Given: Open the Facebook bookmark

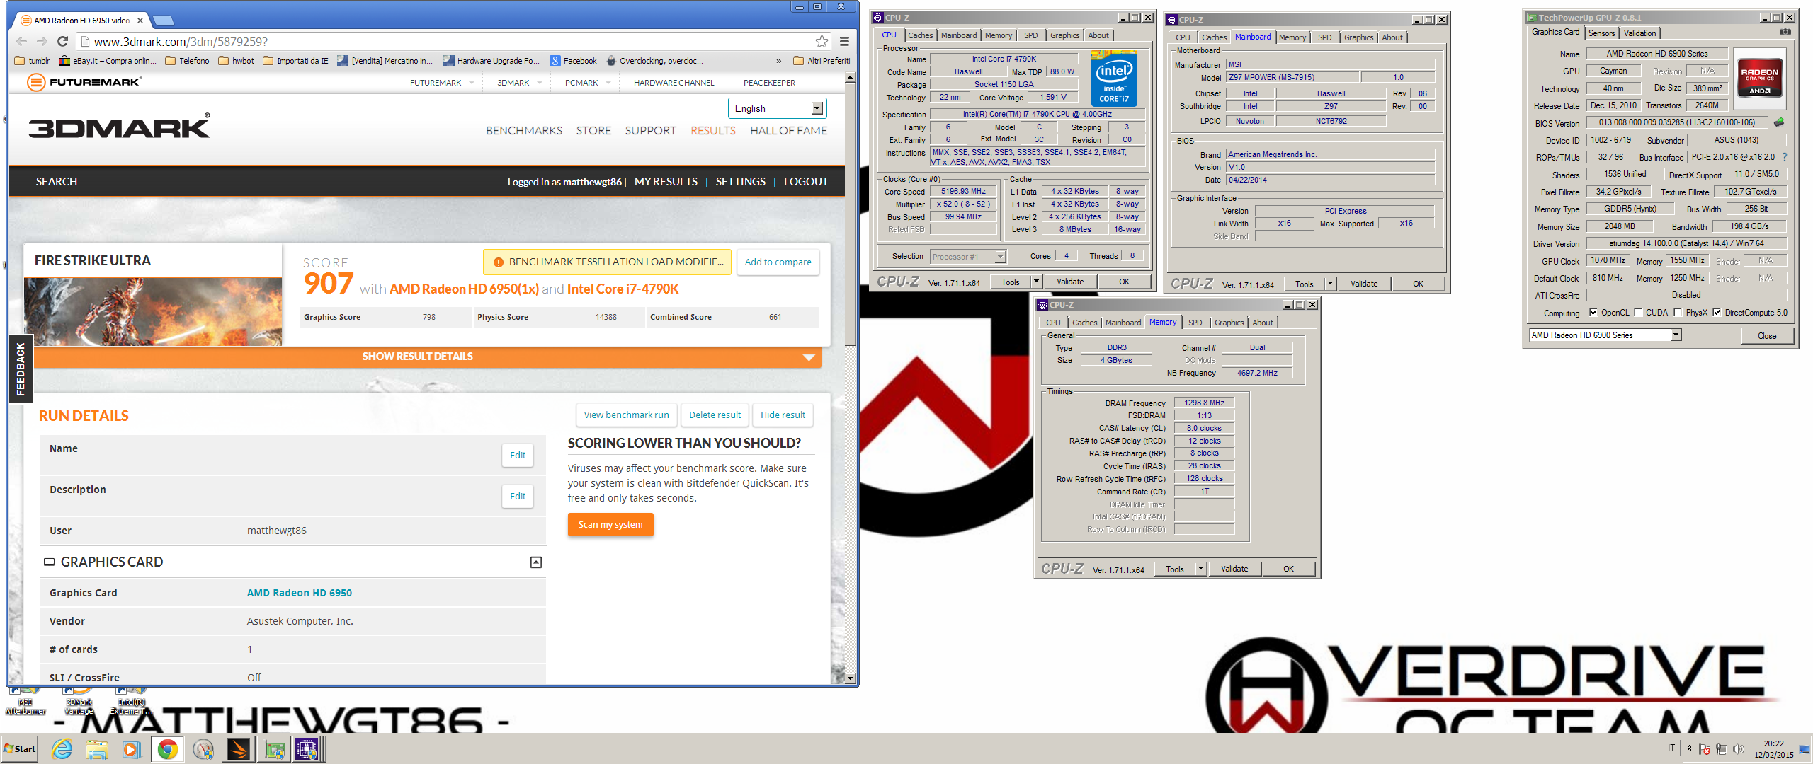Looking at the screenshot, I should click(x=573, y=61).
